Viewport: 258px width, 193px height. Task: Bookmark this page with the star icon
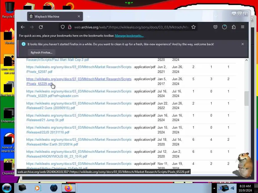[x=193, y=27]
